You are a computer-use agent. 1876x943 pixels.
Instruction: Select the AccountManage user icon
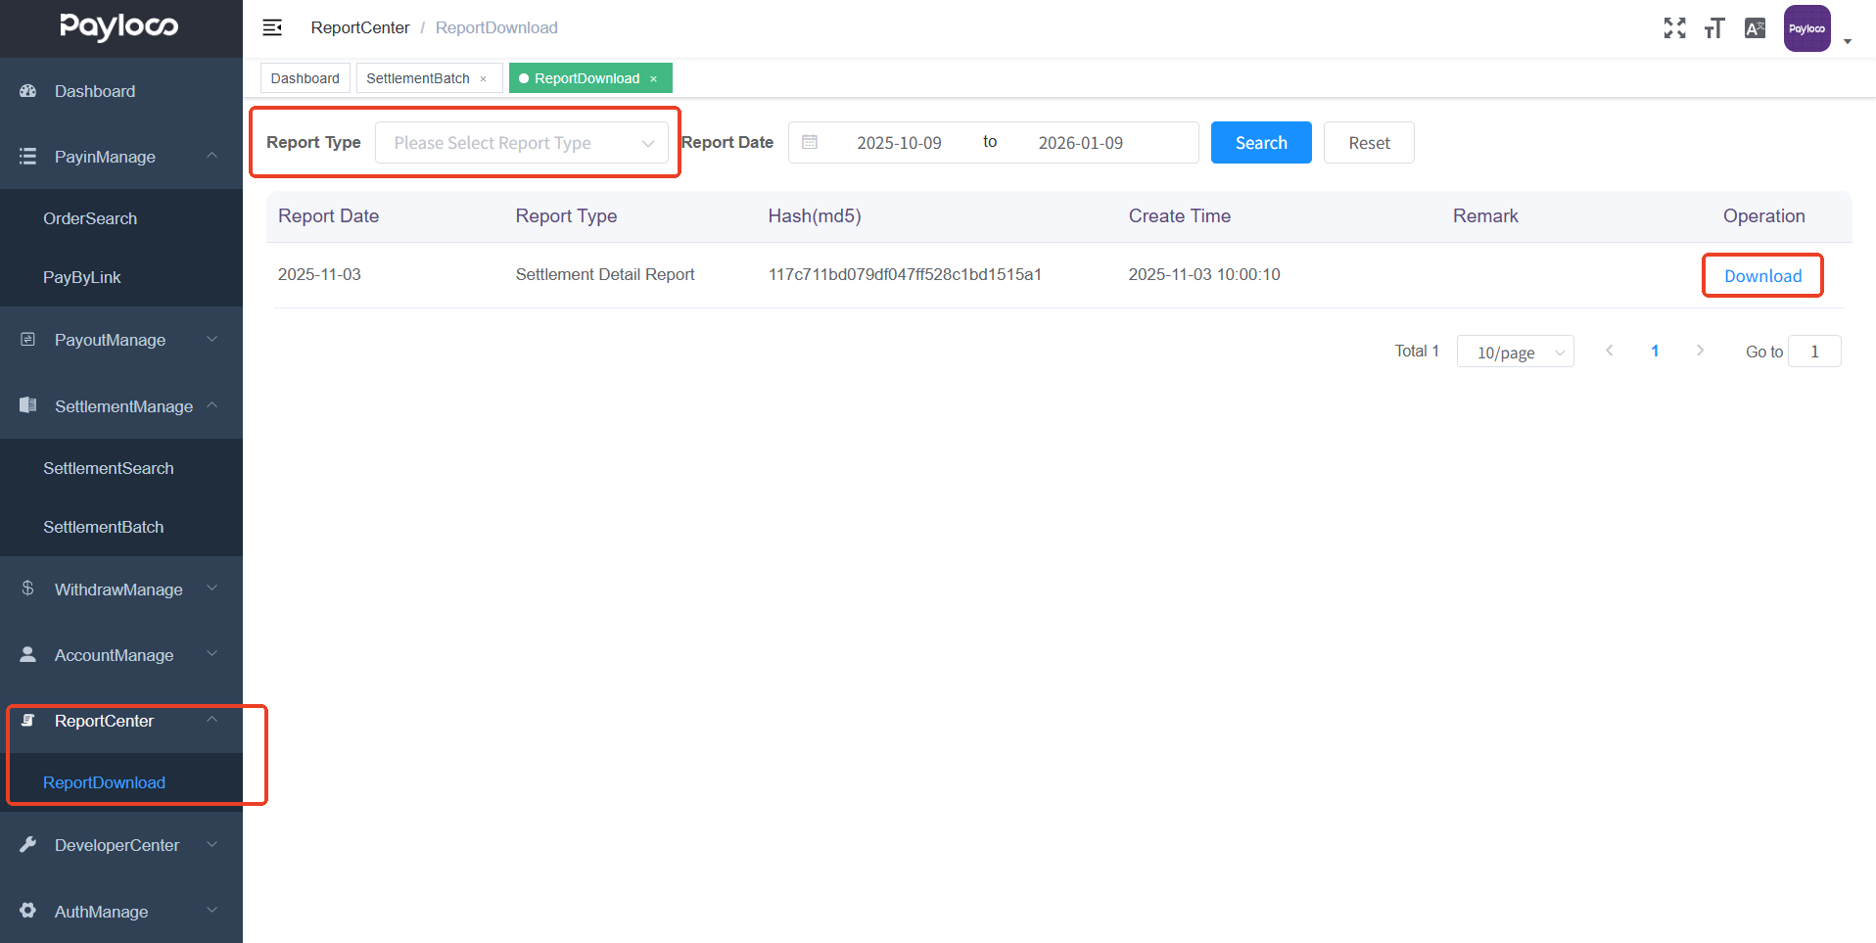click(25, 654)
